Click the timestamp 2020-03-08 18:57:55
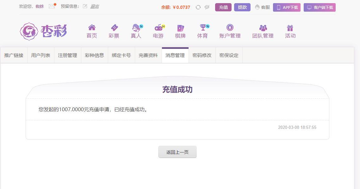 tap(297, 127)
